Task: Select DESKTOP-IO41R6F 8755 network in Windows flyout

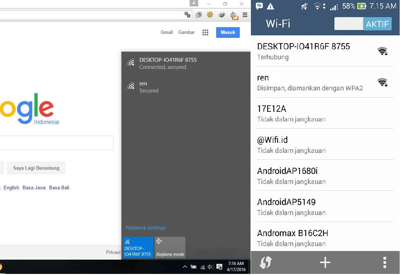Action: point(186,64)
